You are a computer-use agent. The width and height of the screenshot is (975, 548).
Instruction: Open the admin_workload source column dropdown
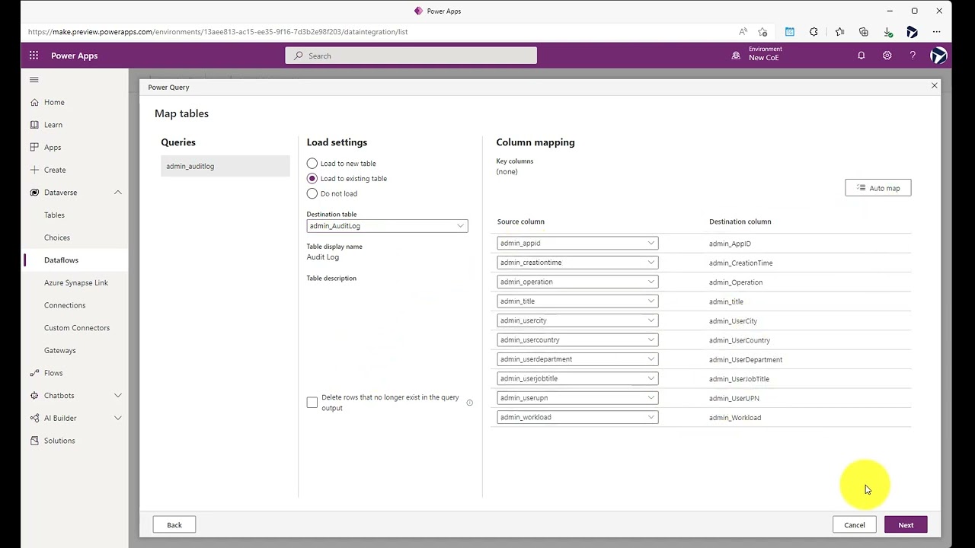click(x=577, y=417)
